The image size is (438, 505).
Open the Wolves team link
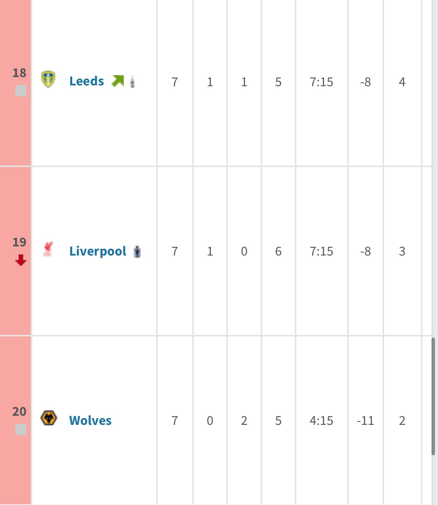90,420
